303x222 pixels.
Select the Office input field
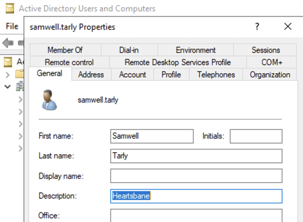(x=196, y=215)
